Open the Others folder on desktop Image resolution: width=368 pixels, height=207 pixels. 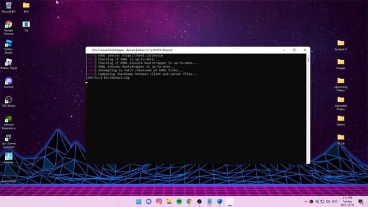coord(340,120)
